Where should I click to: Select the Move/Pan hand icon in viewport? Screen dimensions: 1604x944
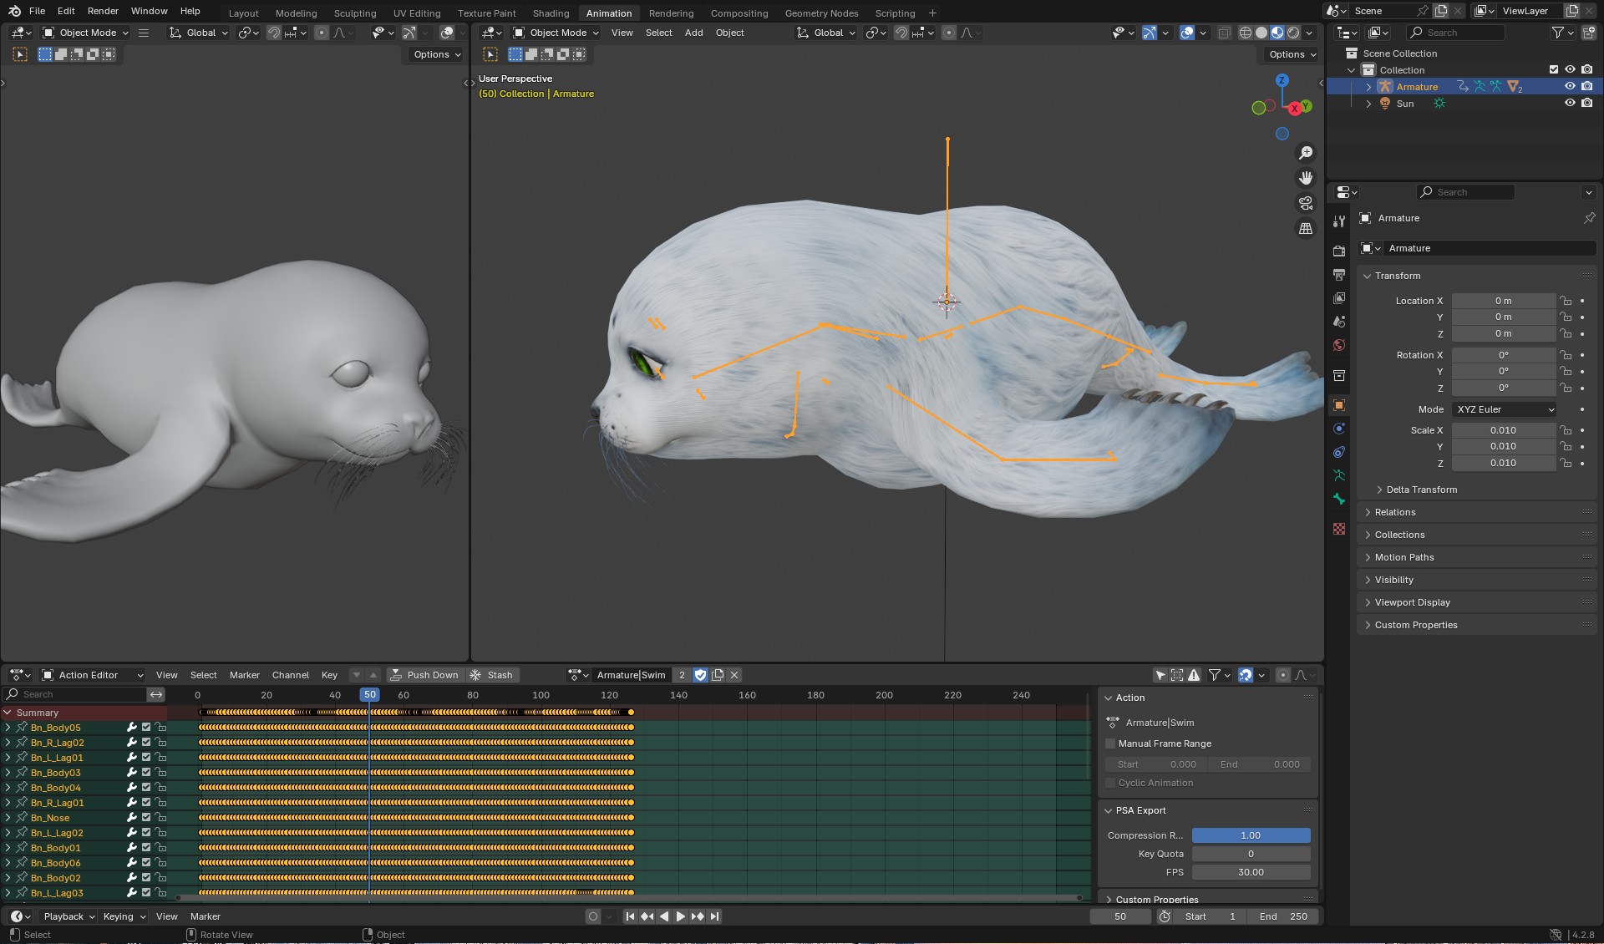(1306, 177)
